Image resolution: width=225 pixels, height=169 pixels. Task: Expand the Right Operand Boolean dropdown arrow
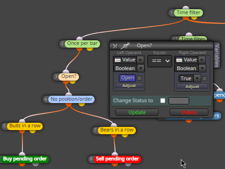(202, 68)
